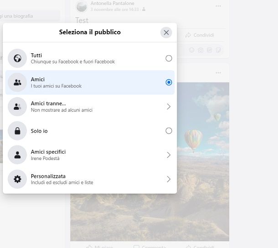This screenshot has height=248, width=278.
Task: Close the Seleziona il pubblico dialog
Action: click(166, 32)
